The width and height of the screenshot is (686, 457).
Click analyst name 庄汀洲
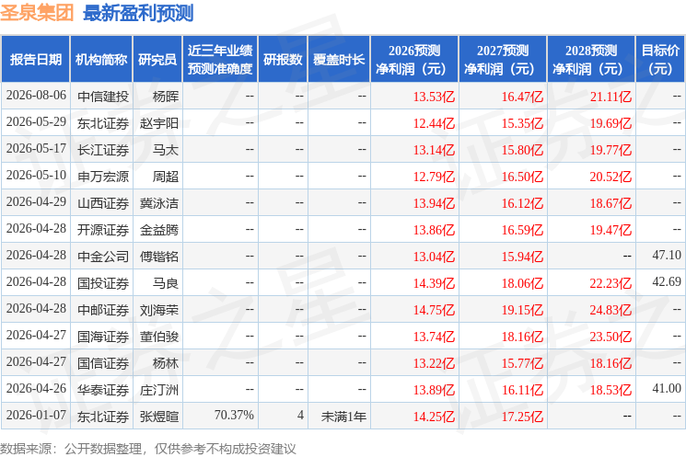(x=159, y=390)
